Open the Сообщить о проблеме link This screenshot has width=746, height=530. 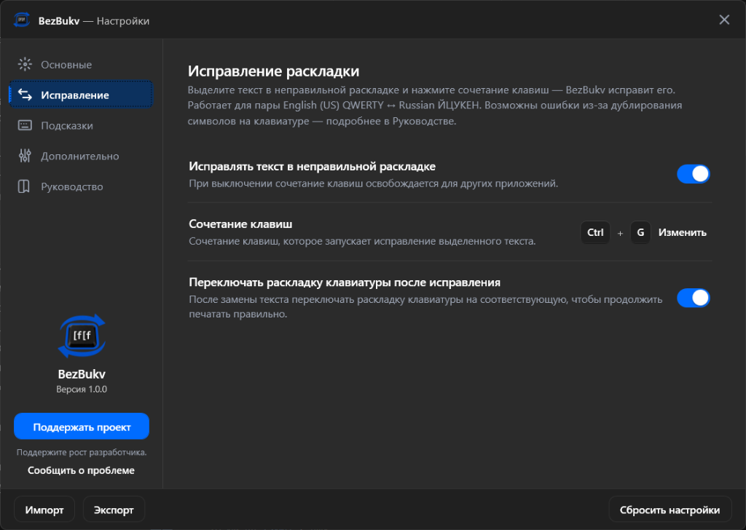[x=81, y=470]
